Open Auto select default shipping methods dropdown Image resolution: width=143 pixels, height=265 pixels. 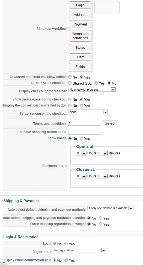(110, 208)
